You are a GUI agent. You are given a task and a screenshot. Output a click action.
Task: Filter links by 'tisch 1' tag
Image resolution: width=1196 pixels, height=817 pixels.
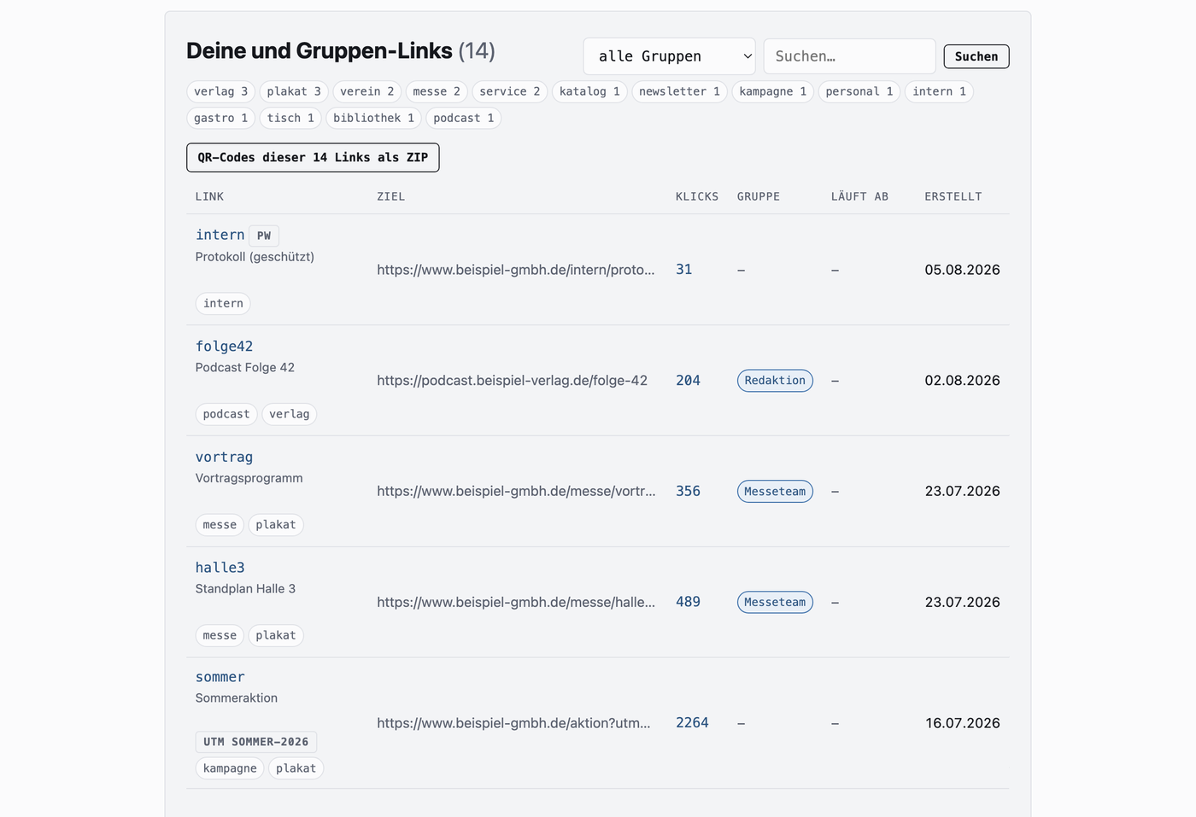(290, 118)
